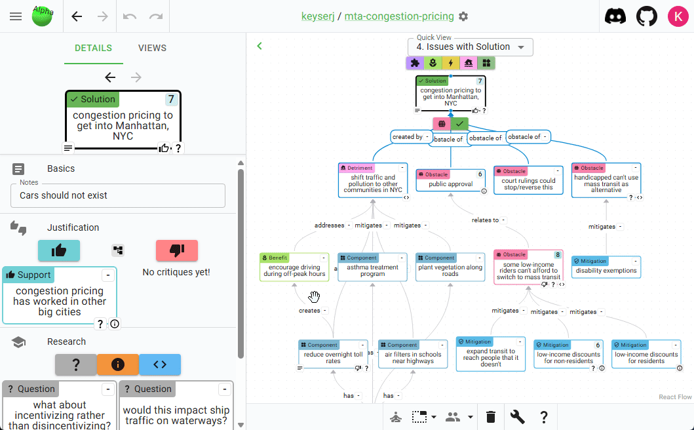Screen dimensions: 694x430
Task: Click the top toolbar forward arrow
Action: [x=103, y=16]
